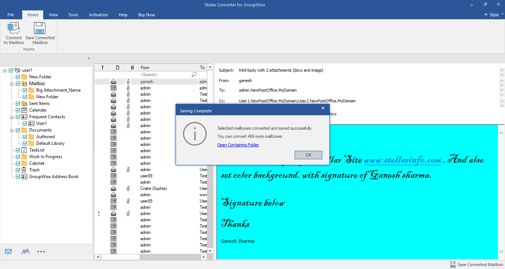Switch to the Tools tab
Screen dimensions: 505x269
(x=73, y=15)
